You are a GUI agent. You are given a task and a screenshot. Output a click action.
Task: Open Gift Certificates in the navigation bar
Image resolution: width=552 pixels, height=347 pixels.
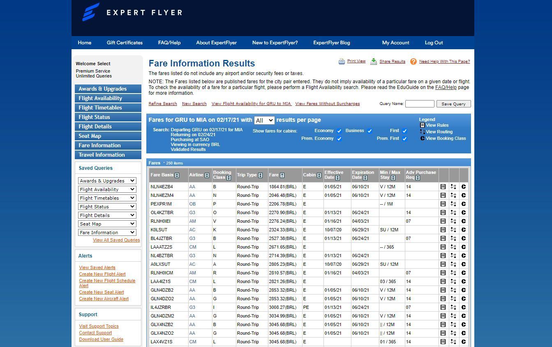click(x=125, y=43)
